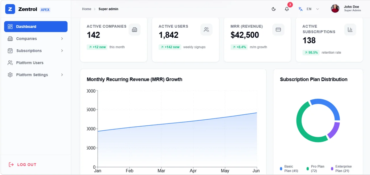Select Subscriptions in the sidebar

(36, 51)
